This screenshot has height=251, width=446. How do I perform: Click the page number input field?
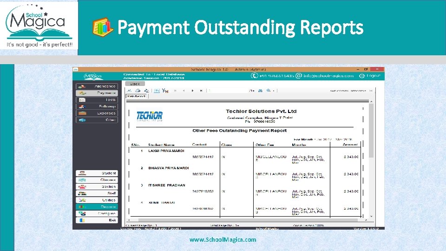(x=228, y=91)
